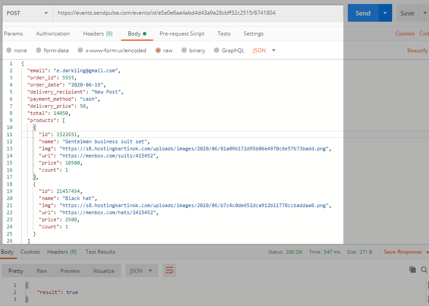The width and height of the screenshot is (429, 306).
Task: Open the request Headers (9) tab
Action: click(98, 34)
